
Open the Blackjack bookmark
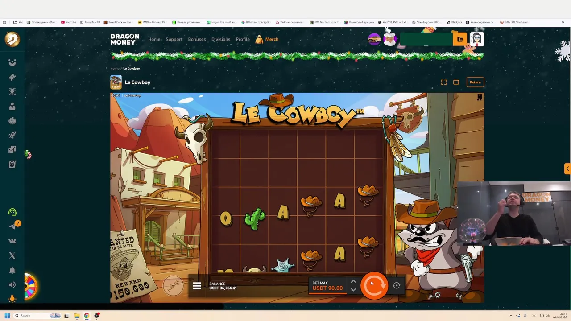454,22
